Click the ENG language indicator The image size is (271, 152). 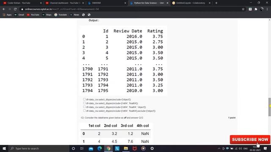[x=246, y=148]
